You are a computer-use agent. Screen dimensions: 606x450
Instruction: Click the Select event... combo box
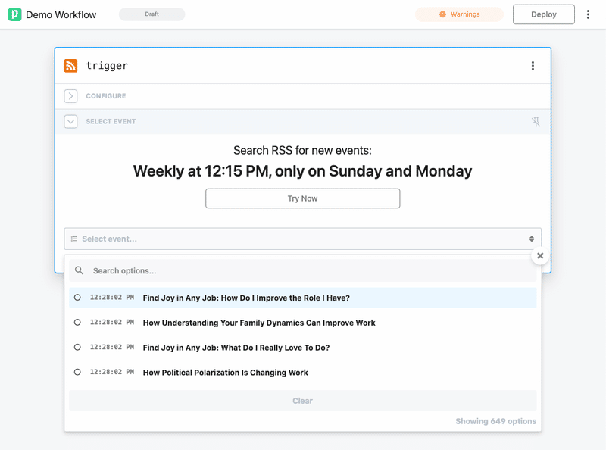(302, 239)
